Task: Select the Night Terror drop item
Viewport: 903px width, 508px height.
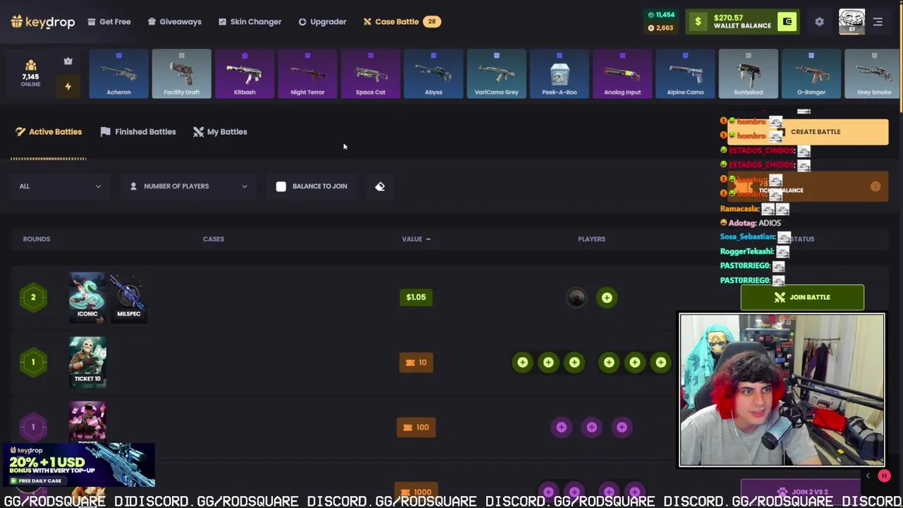Action: [308, 73]
